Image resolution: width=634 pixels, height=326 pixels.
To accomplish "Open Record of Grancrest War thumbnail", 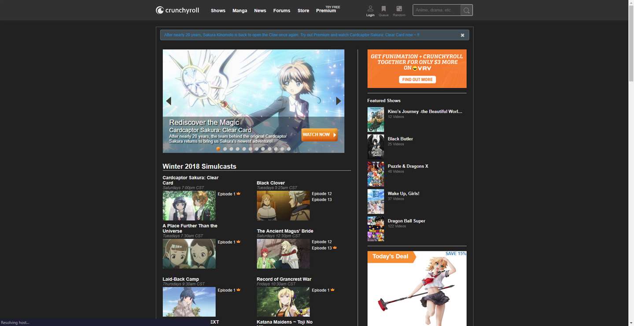I will point(283,302).
